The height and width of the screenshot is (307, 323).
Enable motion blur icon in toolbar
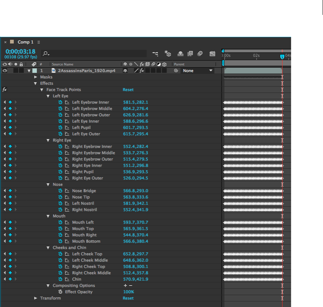200,54
